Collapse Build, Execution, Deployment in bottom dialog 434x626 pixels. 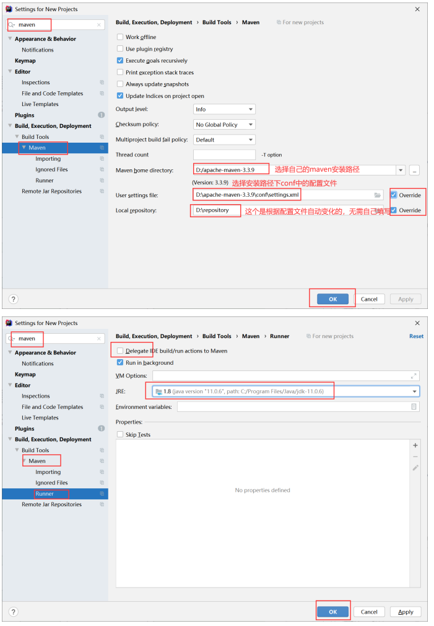click(x=10, y=439)
